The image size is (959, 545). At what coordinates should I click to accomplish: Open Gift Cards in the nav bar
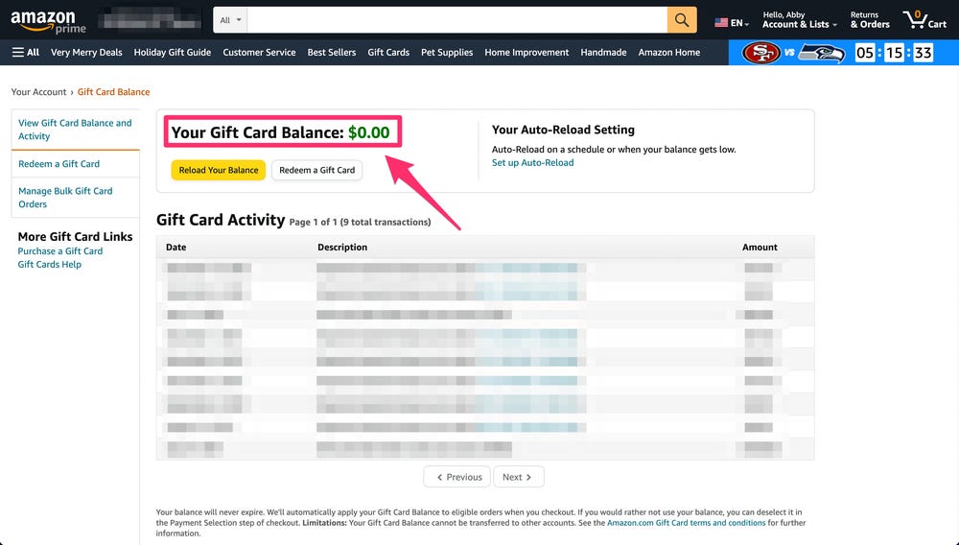[x=388, y=53]
